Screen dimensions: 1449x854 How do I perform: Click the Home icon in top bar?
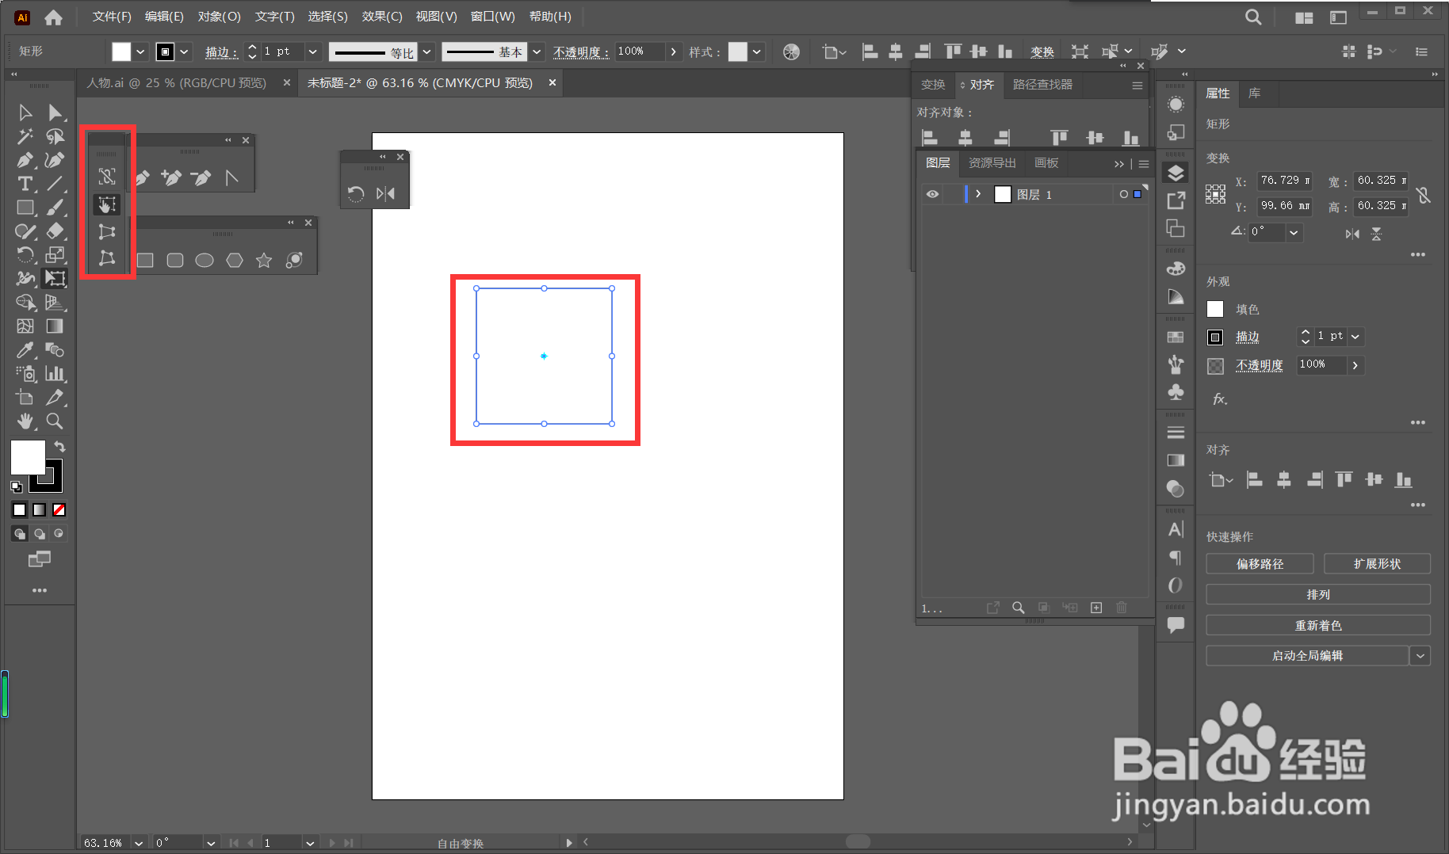tap(53, 17)
